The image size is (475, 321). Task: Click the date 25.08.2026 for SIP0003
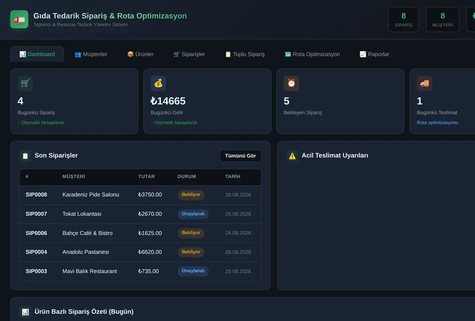pos(238,272)
